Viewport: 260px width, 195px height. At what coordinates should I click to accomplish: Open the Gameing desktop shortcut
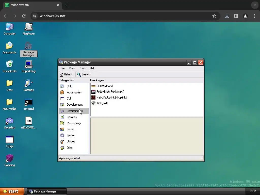pos(9,160)
